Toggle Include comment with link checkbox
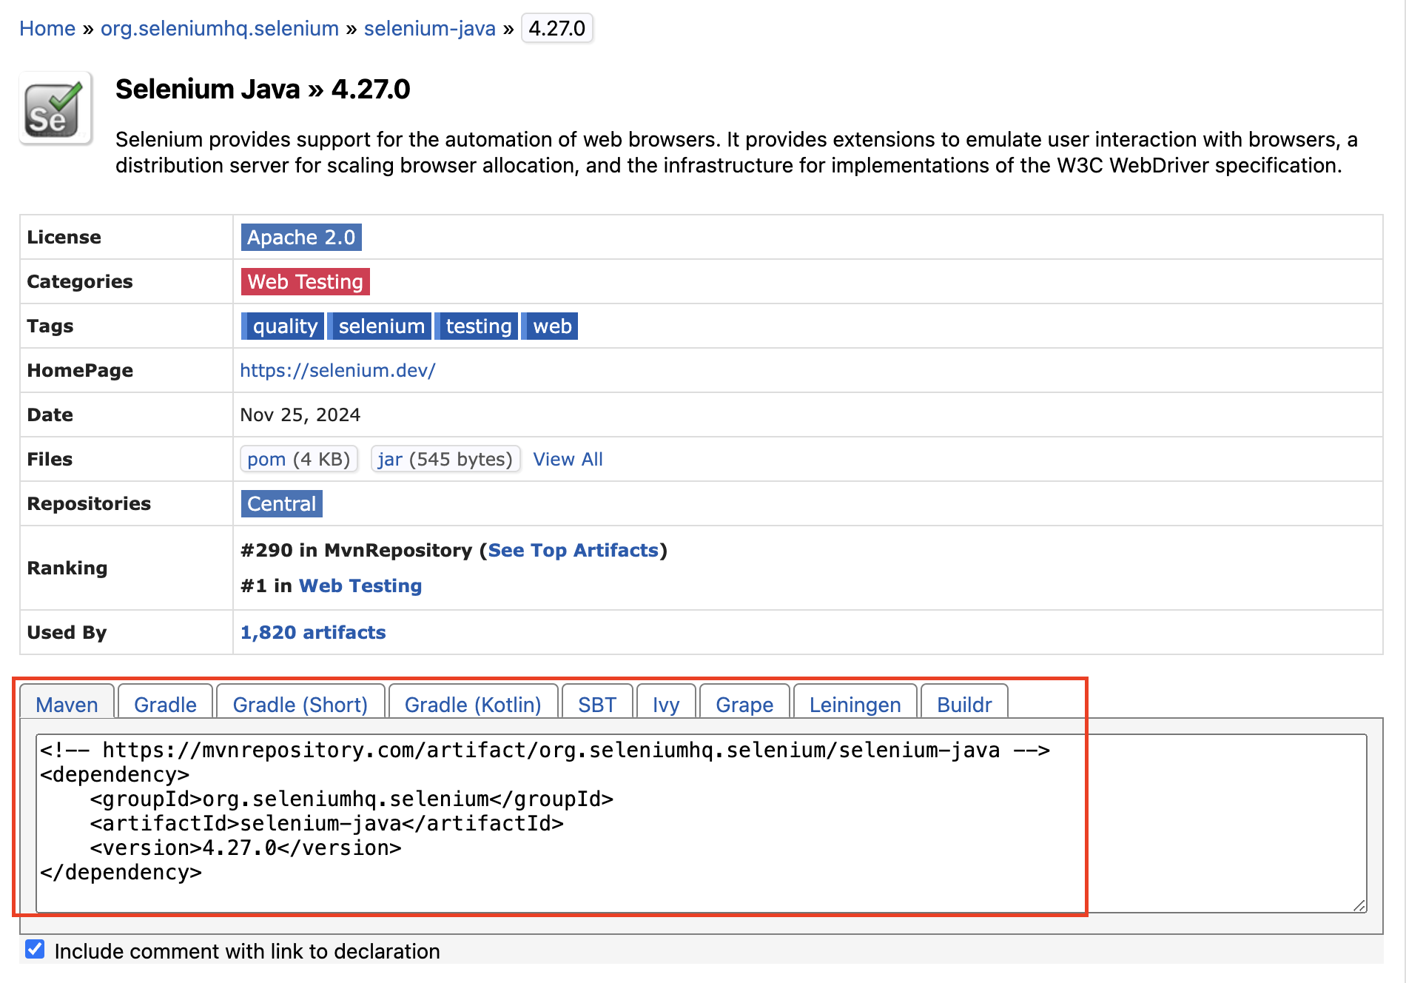The height and width of the screenshot is (983, 1406). 35,950
